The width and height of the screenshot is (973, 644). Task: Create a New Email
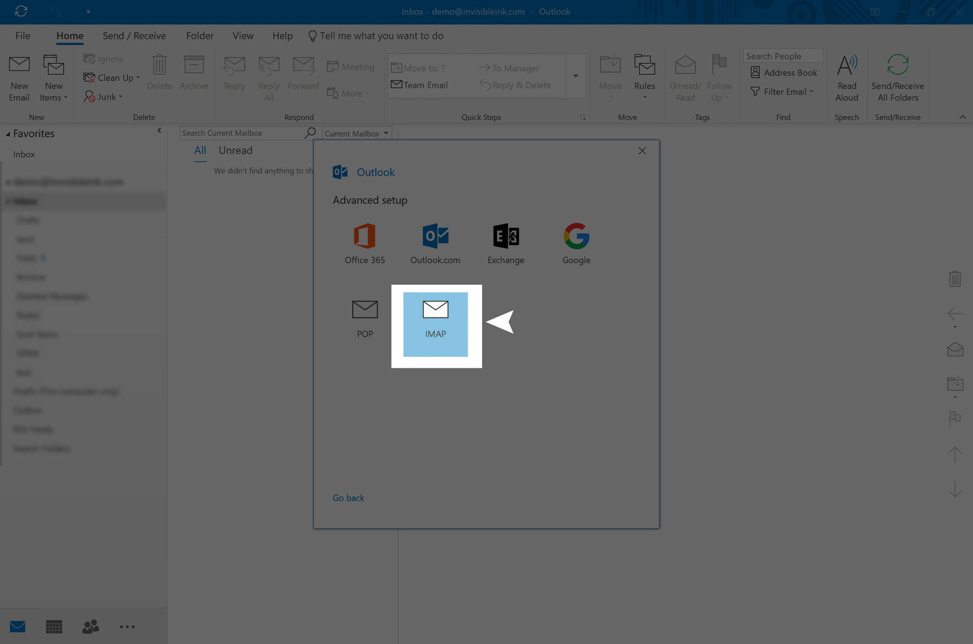(19, 79)
